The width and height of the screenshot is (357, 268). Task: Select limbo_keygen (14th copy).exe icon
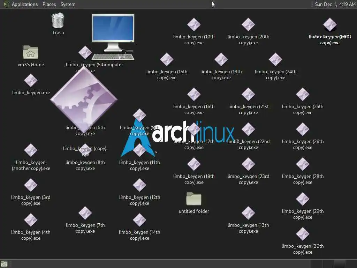pos(139,220)
